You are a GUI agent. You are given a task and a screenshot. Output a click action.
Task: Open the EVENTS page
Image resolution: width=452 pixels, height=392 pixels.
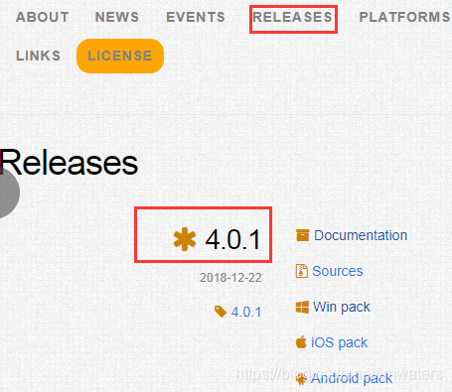point(196,17)
